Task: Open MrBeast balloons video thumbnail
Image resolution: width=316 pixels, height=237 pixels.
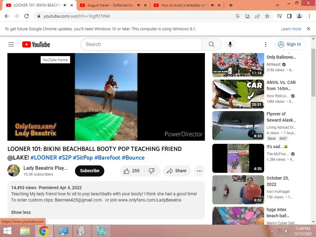Action: (x=238, y=65)
